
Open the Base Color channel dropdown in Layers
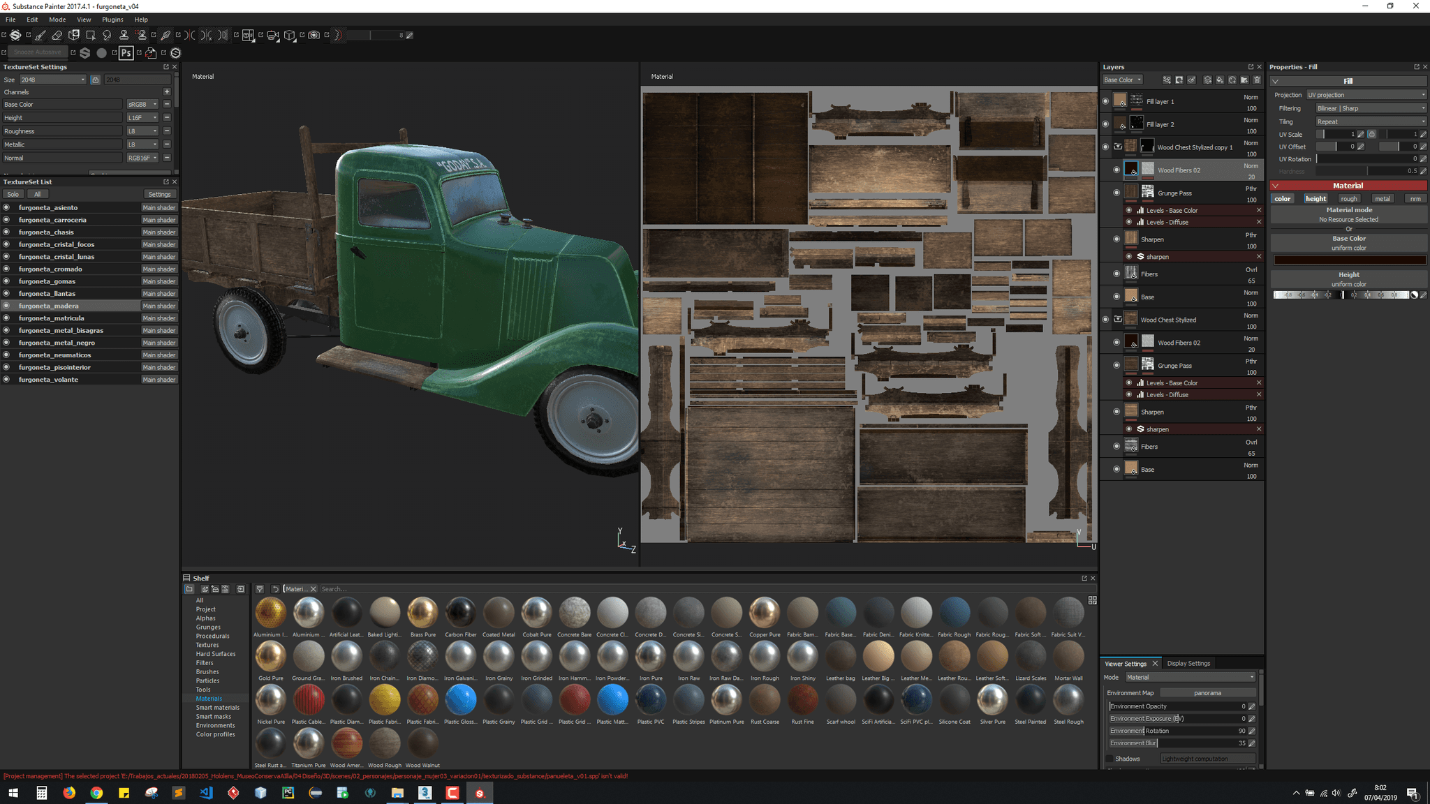click(x=1122, y=80)
